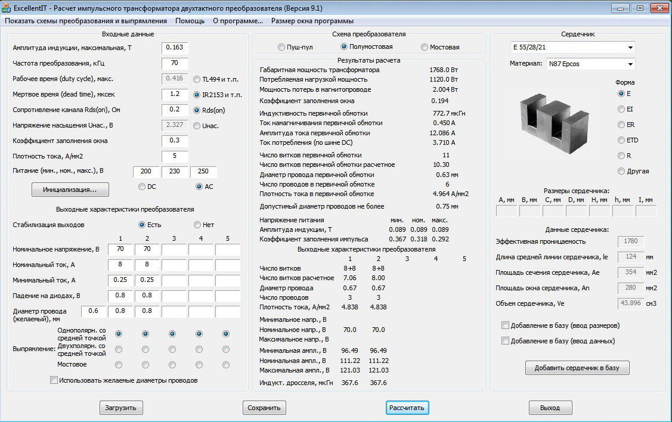Select the Полумостовая converter scheme
The image size is (672, 422).
tap(344, 46)
